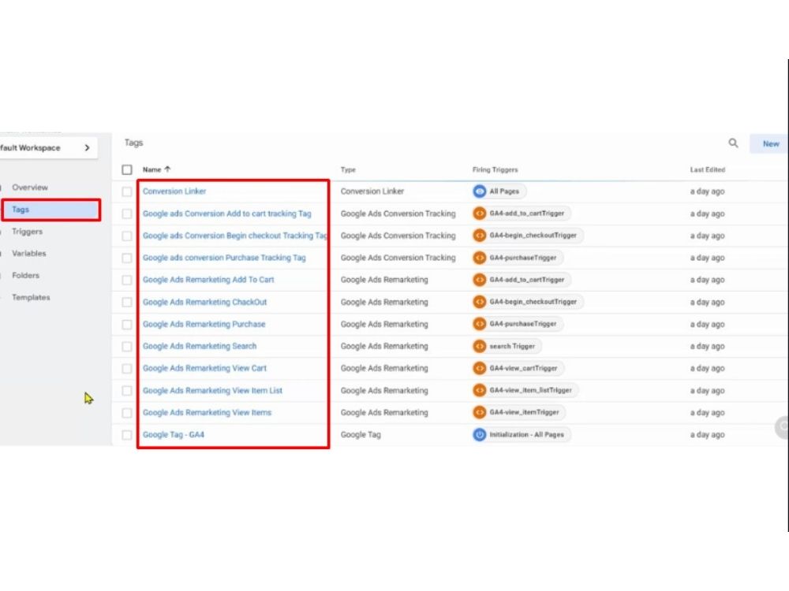
Task: Open Google ads Conversion Begin checkout Tracking Tag
Action: tap(235, 236)
